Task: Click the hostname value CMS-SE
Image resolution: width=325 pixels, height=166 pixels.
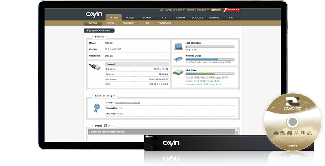Action: point(109,56)
